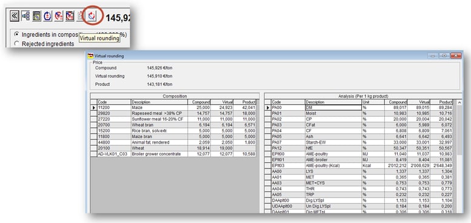Click the double-chevron collapse icon in toolbar
The height and width of the screenshot is (223, 471).
(15, 16)
